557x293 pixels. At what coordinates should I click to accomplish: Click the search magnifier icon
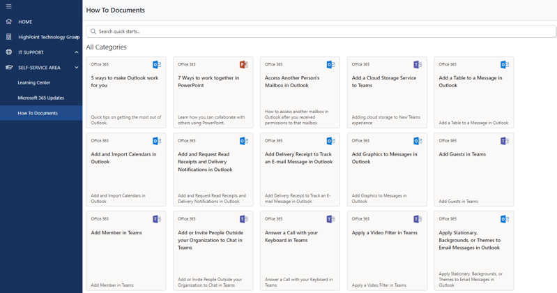(x=93, y=31)
